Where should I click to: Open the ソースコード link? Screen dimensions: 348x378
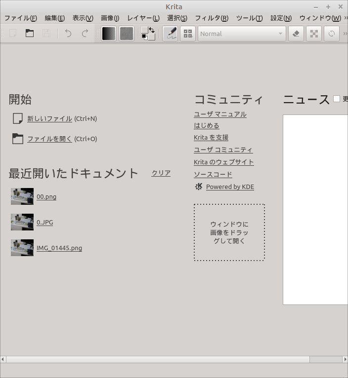pos(213,175)
